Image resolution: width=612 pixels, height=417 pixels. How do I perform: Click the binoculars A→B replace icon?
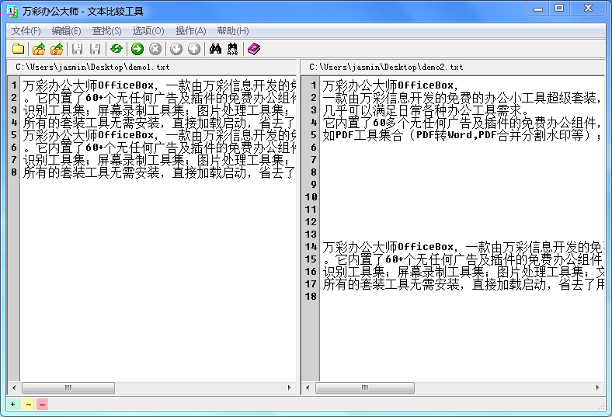coord(231,49)
